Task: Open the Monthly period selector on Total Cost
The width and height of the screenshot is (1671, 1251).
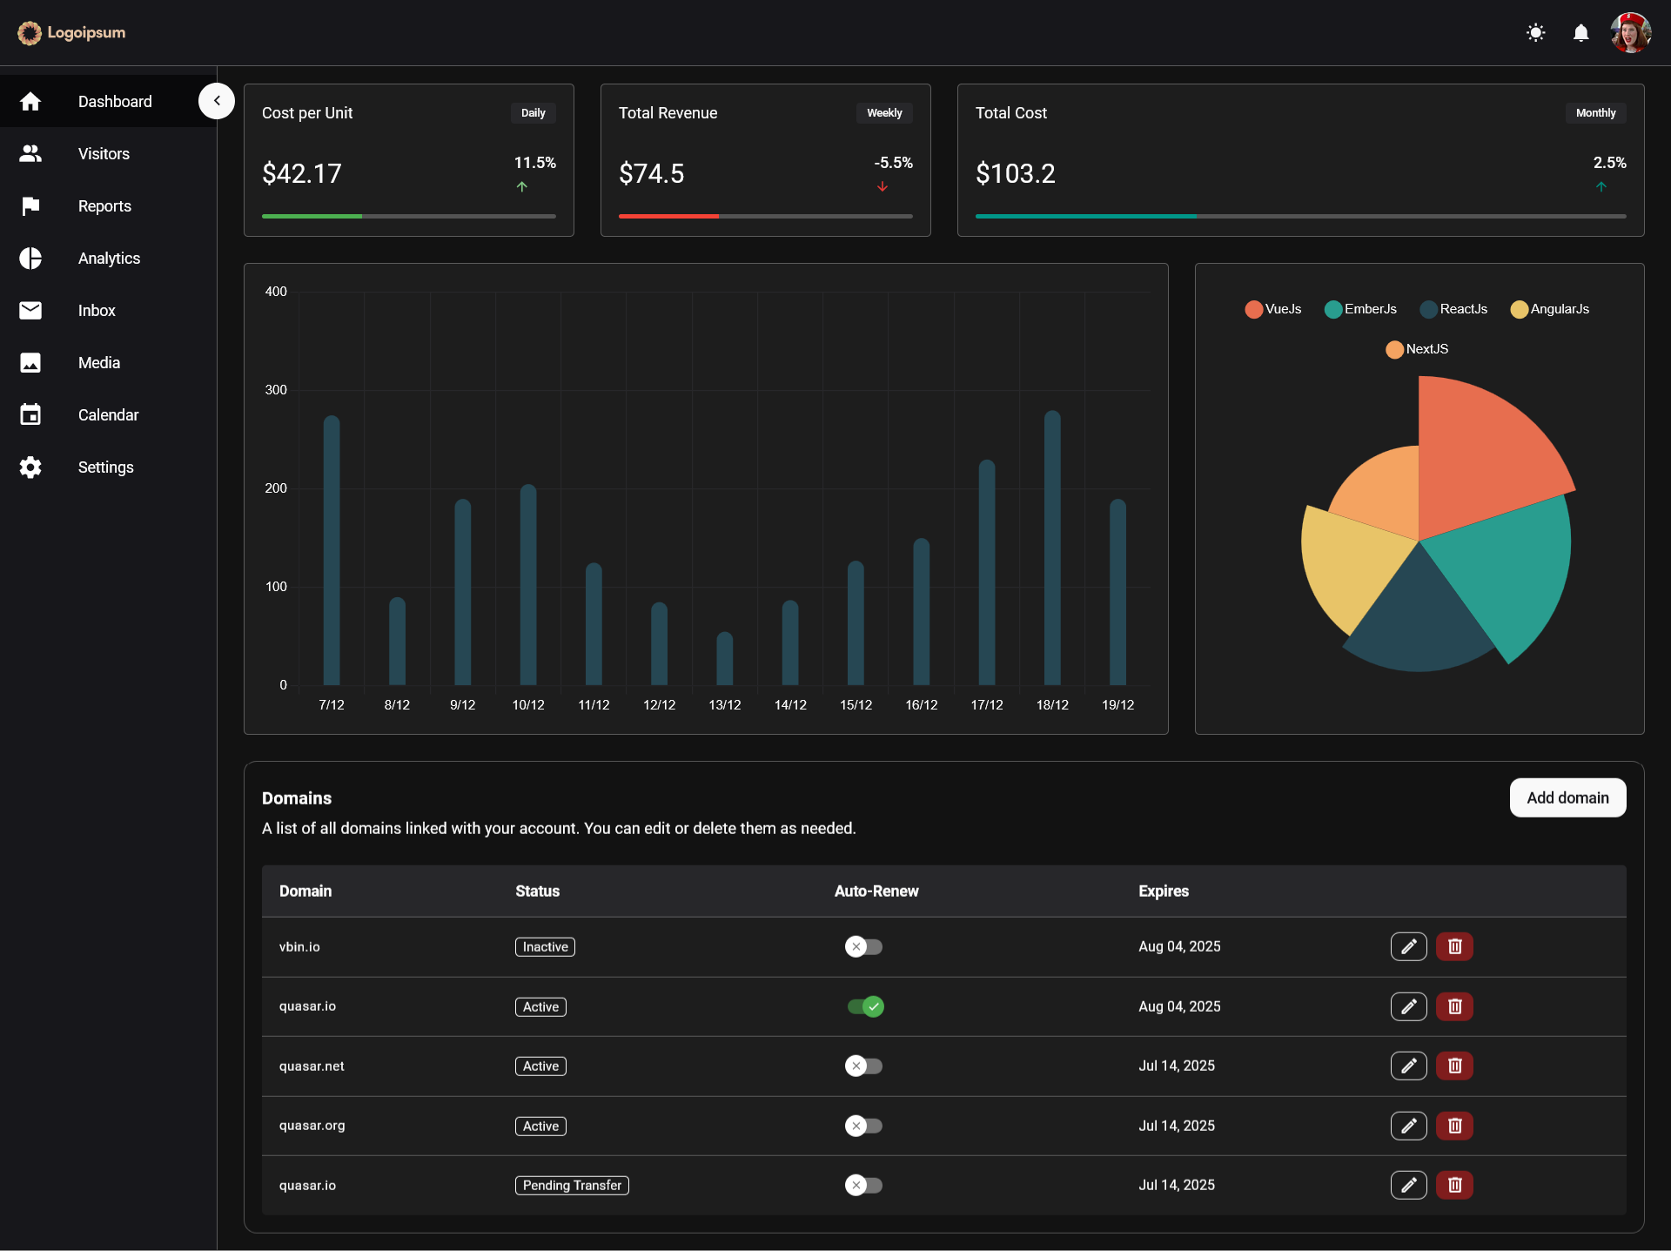Action: [1595, 113]
